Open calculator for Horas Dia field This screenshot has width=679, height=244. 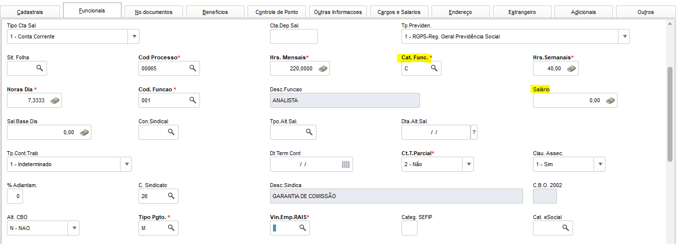(x=54, y=100)
